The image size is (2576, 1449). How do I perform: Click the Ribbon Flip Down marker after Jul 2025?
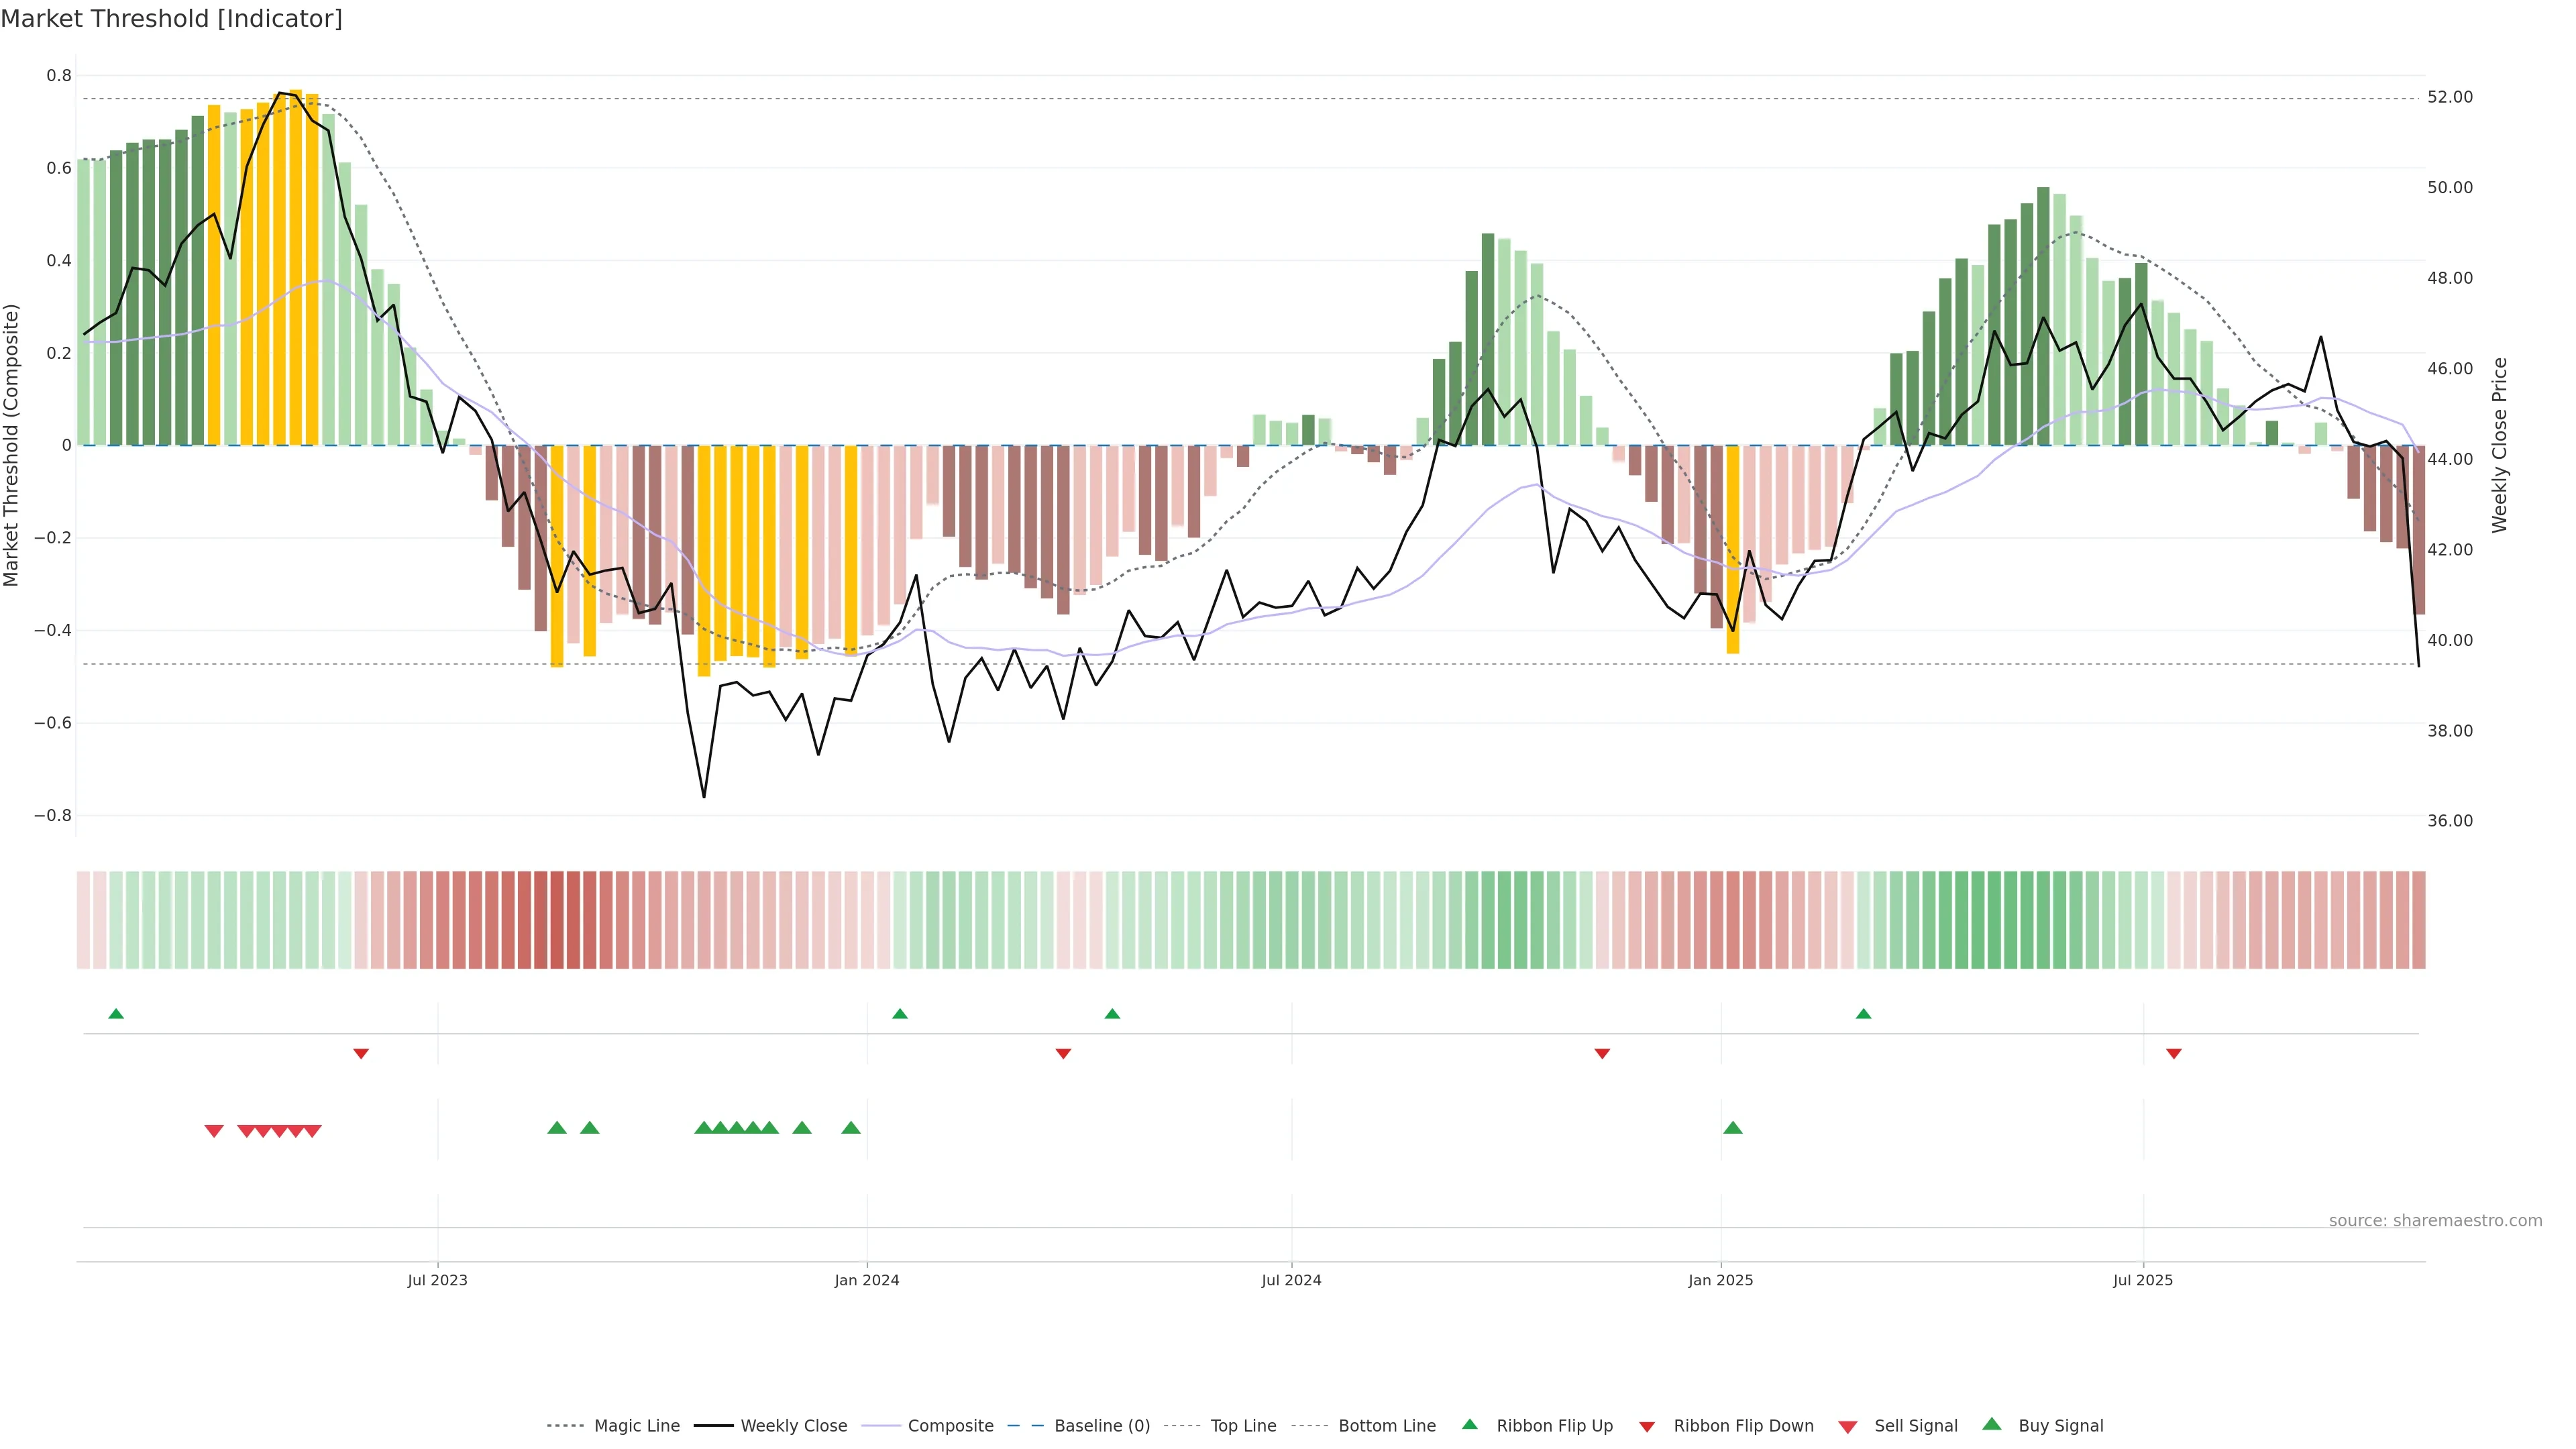[2174, 1054]
